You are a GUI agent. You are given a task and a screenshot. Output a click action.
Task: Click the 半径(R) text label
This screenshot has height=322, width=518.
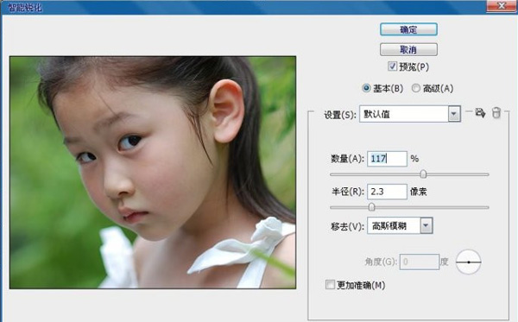tap(348, 192)
